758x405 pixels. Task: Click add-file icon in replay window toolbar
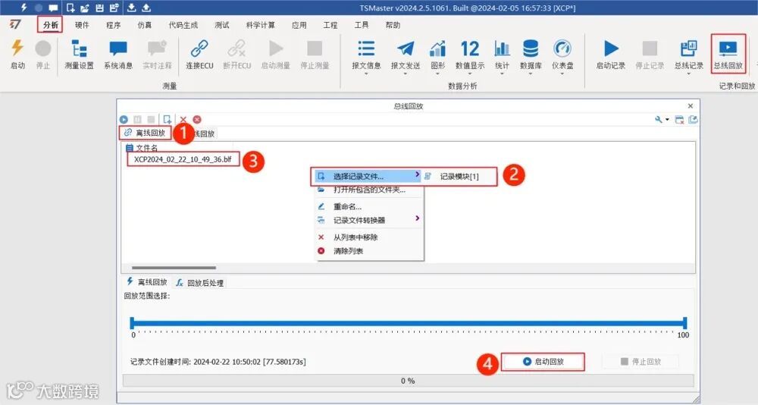(167, 120)
